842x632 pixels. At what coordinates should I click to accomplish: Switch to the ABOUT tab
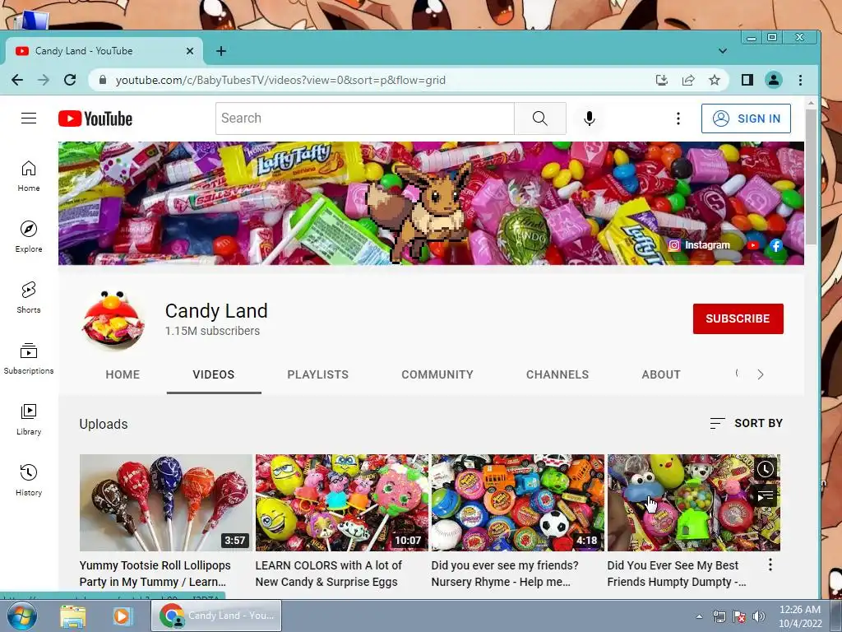pos(661,374)
